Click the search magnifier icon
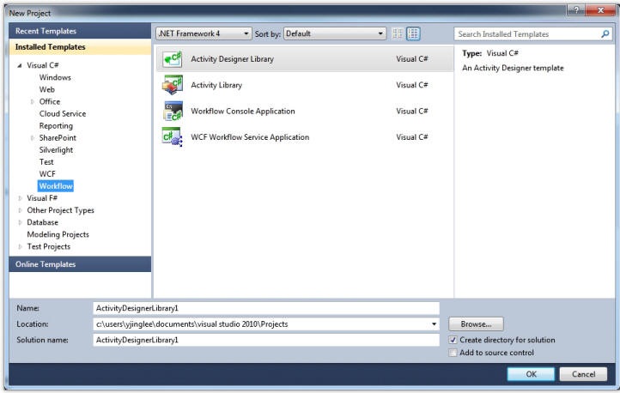 tap(605, 34)
